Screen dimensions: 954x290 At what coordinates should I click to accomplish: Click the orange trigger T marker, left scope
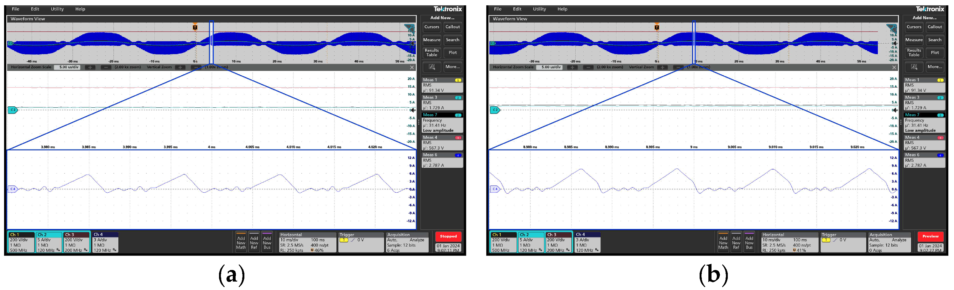click(x=195, y=27)
